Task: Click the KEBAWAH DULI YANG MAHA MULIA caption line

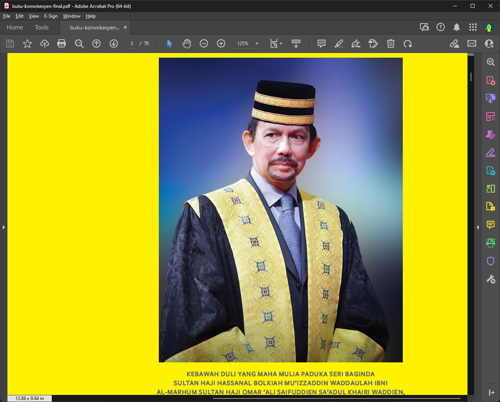Action: (280, 374)
